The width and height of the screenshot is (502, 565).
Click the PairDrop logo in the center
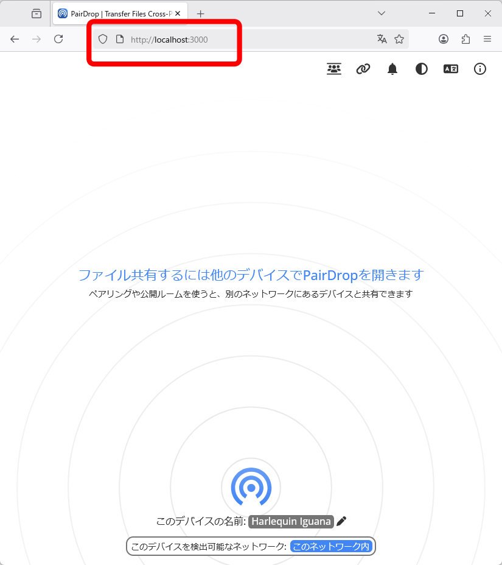(251, 487)
